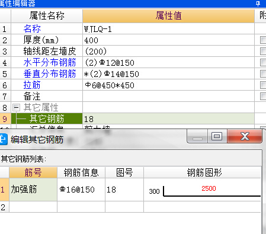
Task: Select the 水平分布钢筋 property label
Action: [x=50, y=63]
